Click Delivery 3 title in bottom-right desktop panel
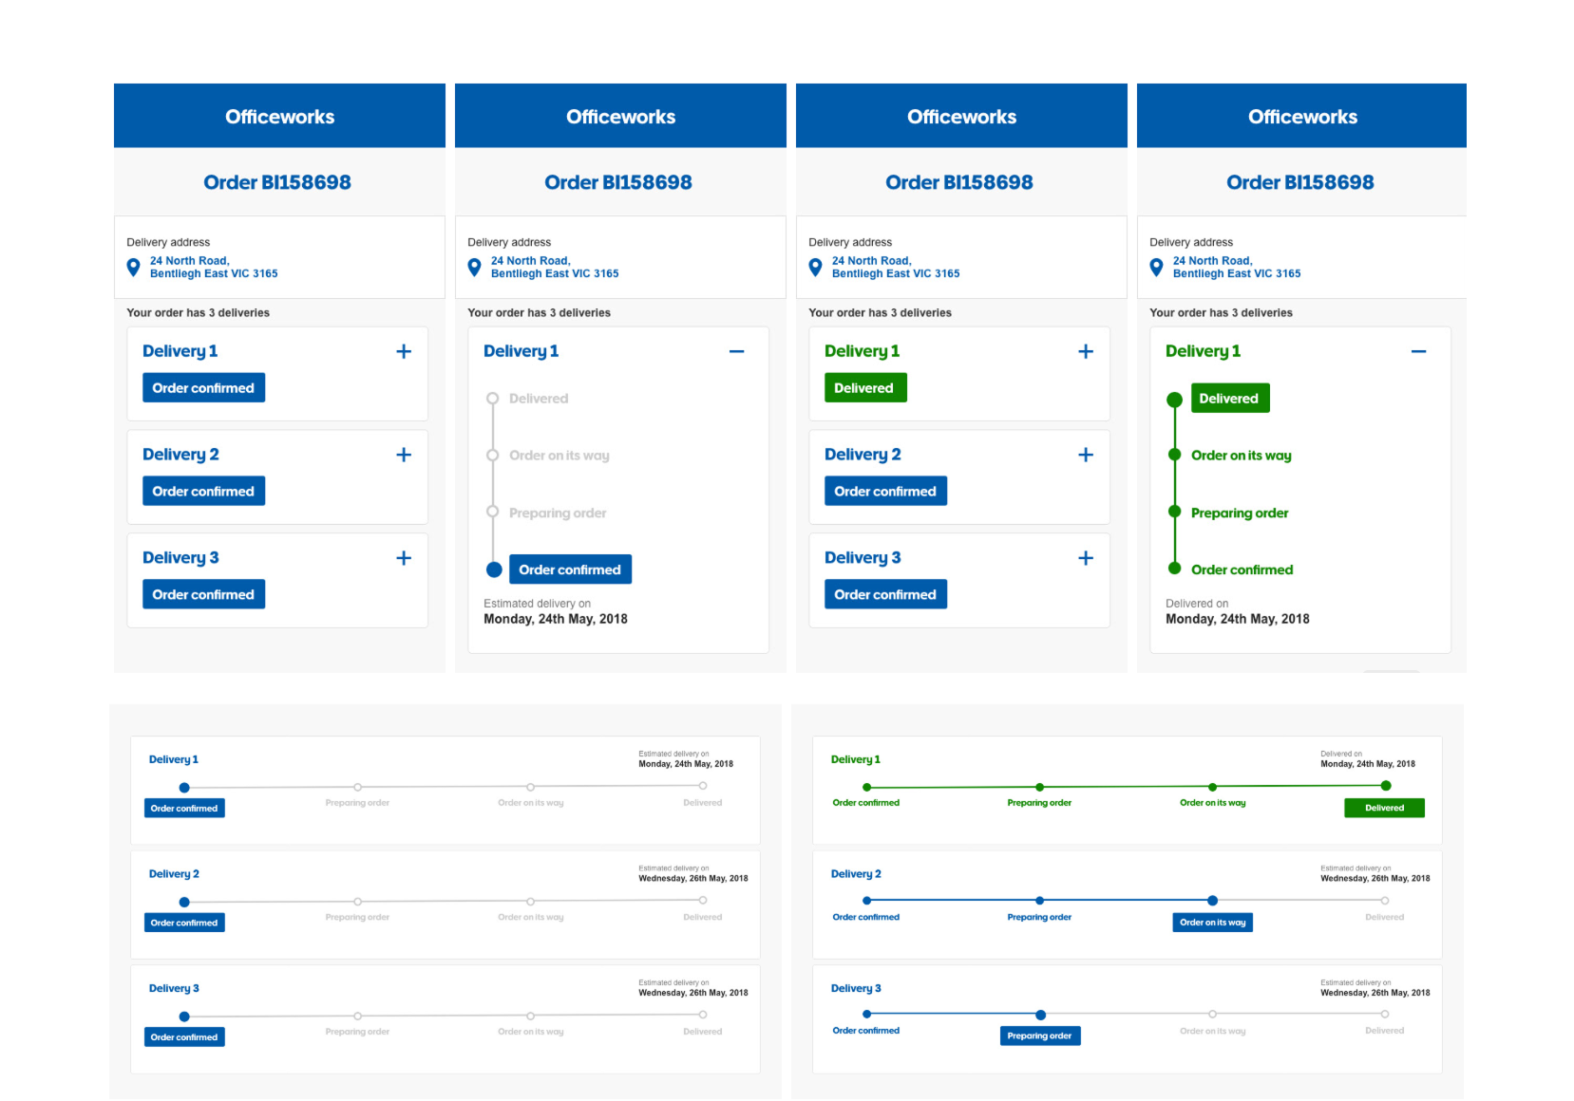 pos(856,988)
